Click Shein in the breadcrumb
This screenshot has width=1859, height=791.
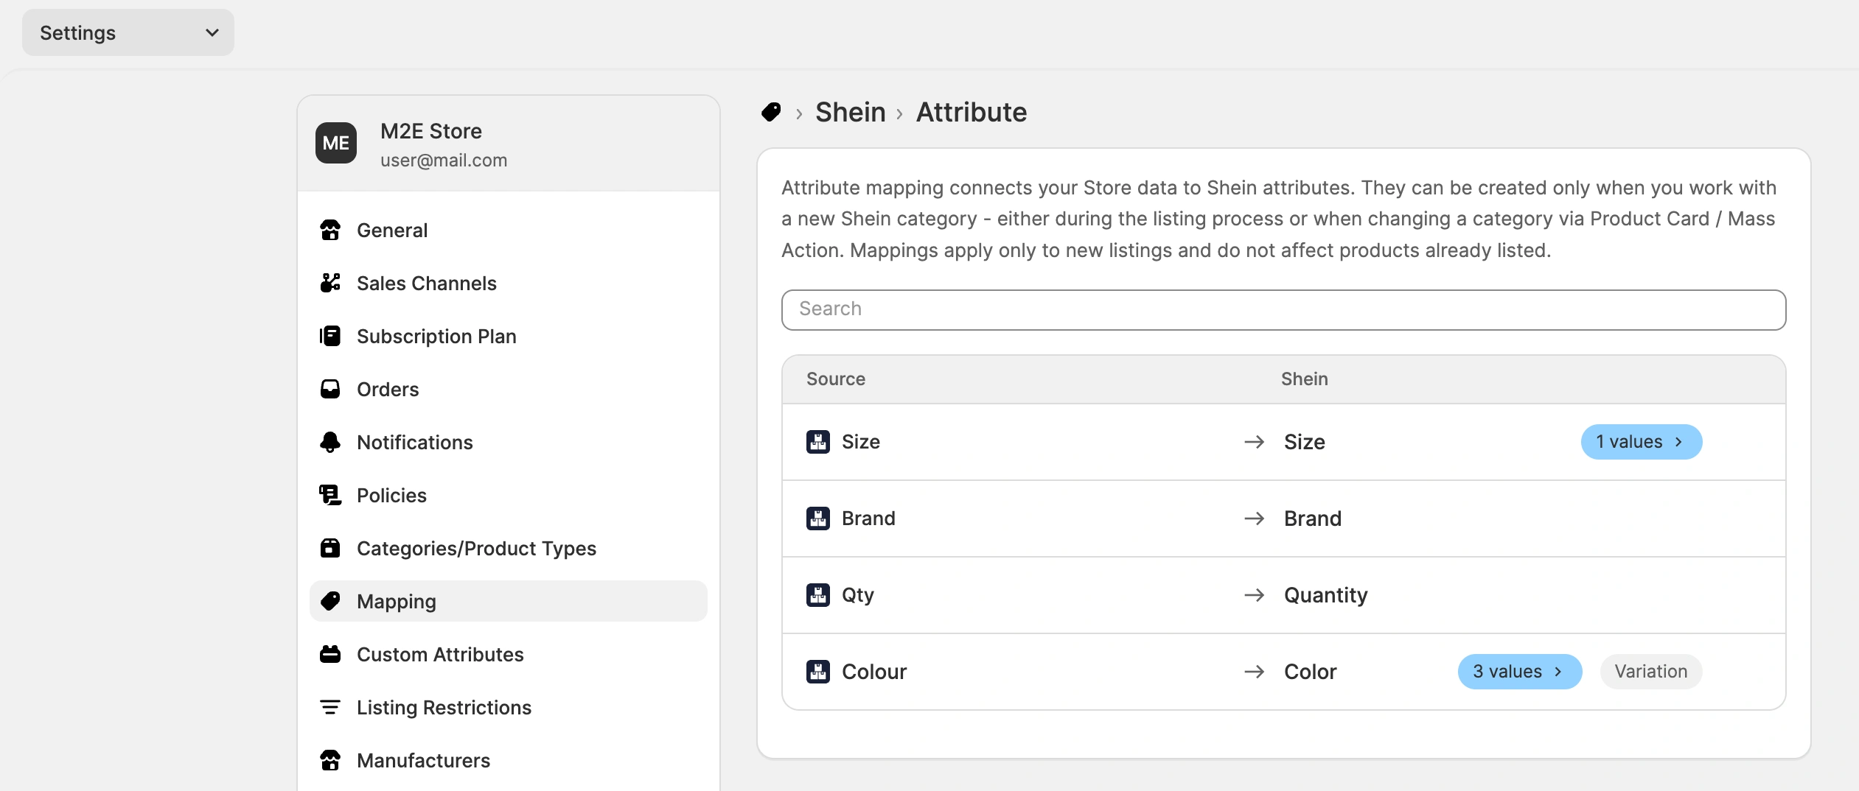pos(850,113)
